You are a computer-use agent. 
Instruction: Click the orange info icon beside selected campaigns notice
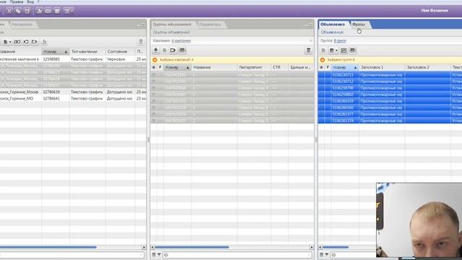coord(155,60)
